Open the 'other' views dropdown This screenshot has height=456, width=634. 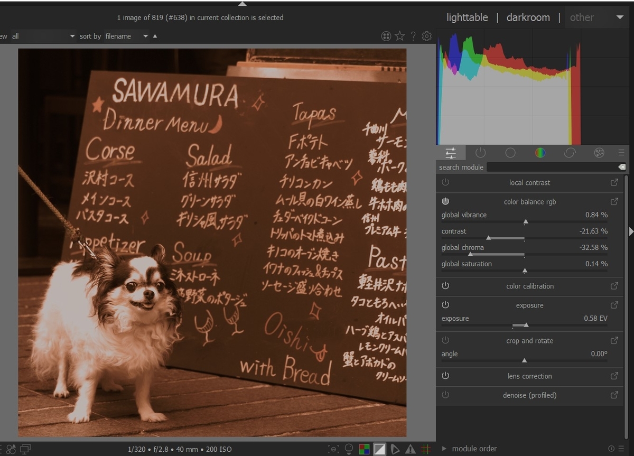596,17
